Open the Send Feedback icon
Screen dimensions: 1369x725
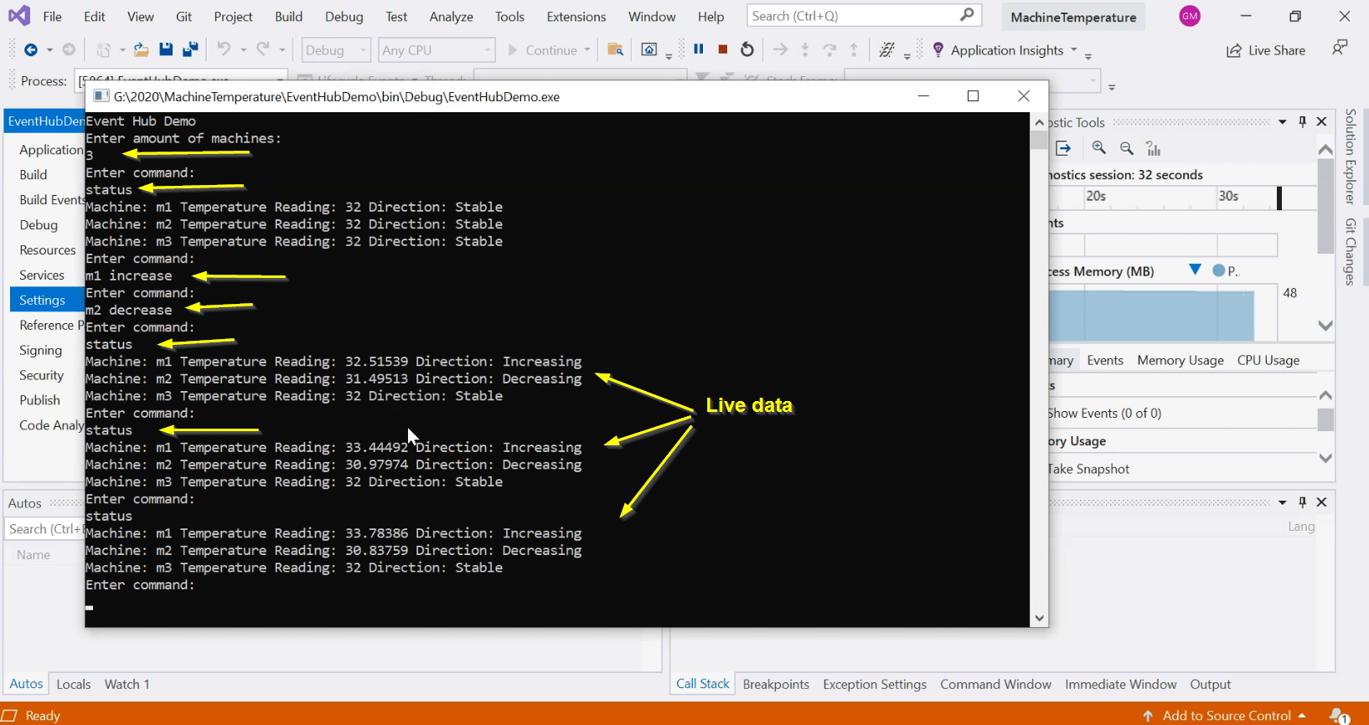[1340, 49]
